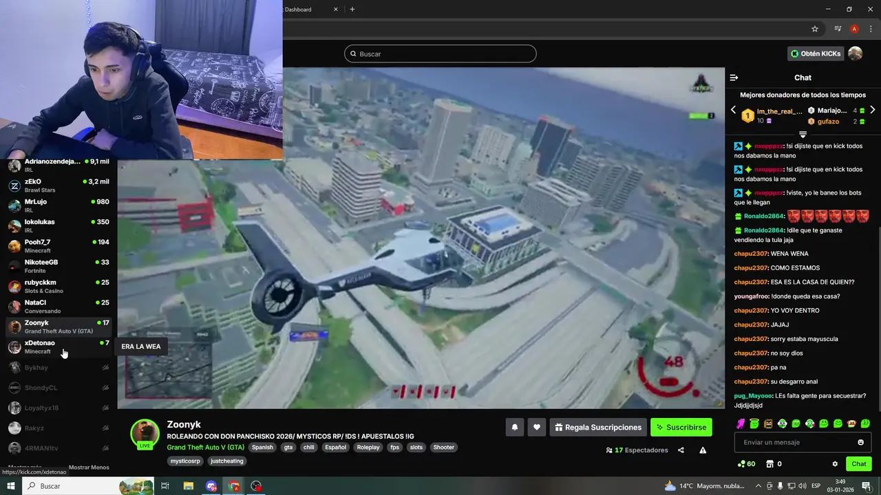Select the mysticosrp tag
The width and height of the screenshot is (881, 495).
point(185,461)
